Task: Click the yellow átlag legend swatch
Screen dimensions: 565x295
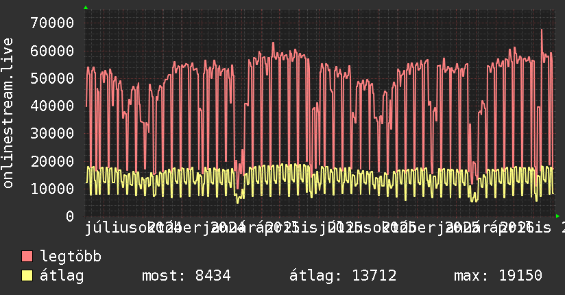Action: click(27, 276)
